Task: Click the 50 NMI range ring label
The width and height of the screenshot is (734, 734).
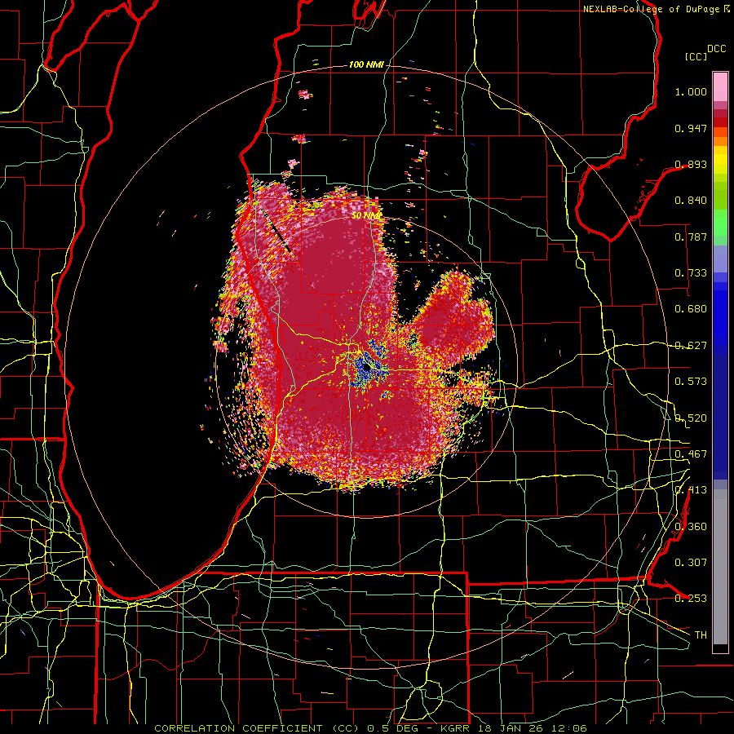Action: [x=365, y=216]
